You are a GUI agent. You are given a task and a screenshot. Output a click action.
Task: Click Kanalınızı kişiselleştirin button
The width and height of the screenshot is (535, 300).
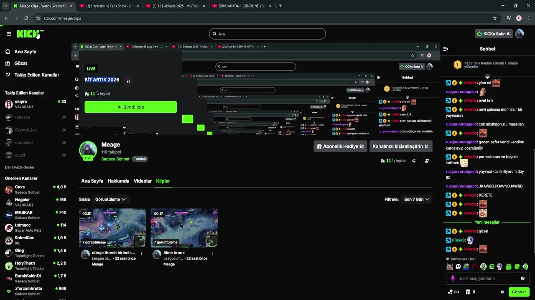click(401, 146)
